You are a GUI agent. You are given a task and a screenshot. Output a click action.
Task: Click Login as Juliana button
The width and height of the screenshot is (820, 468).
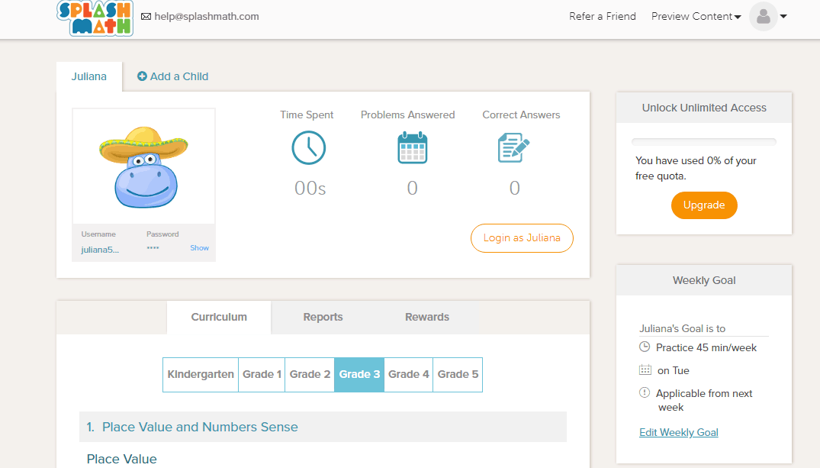[x=522, y=238]
